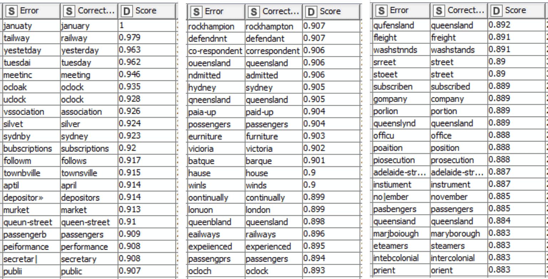
Task: Click the 'townbville' error entry
Action: pos(31,173)
